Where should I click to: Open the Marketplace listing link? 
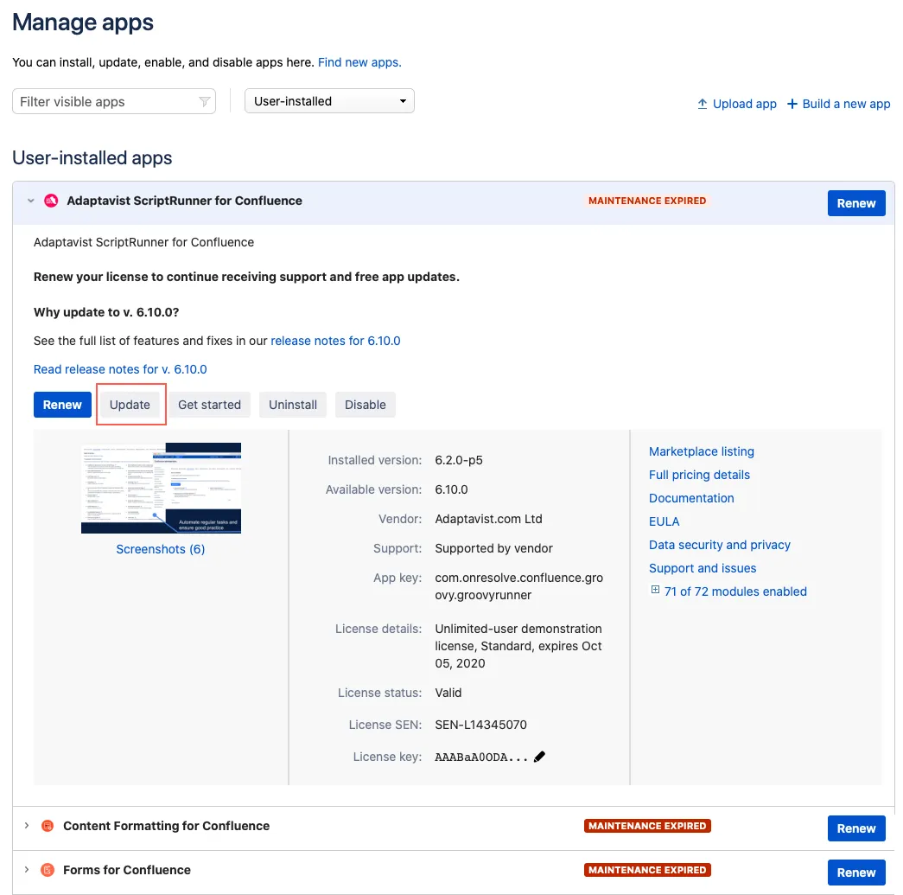coord(702,451)
